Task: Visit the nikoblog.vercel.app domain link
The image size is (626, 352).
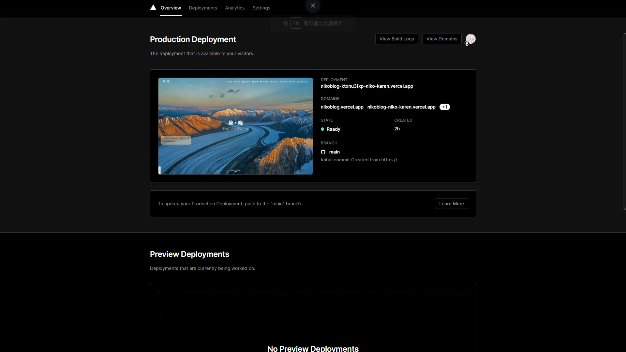Action: 342,107
